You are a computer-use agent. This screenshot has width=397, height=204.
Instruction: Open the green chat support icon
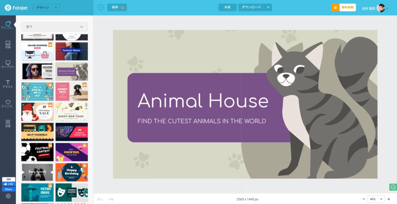(x=392, y=187)
